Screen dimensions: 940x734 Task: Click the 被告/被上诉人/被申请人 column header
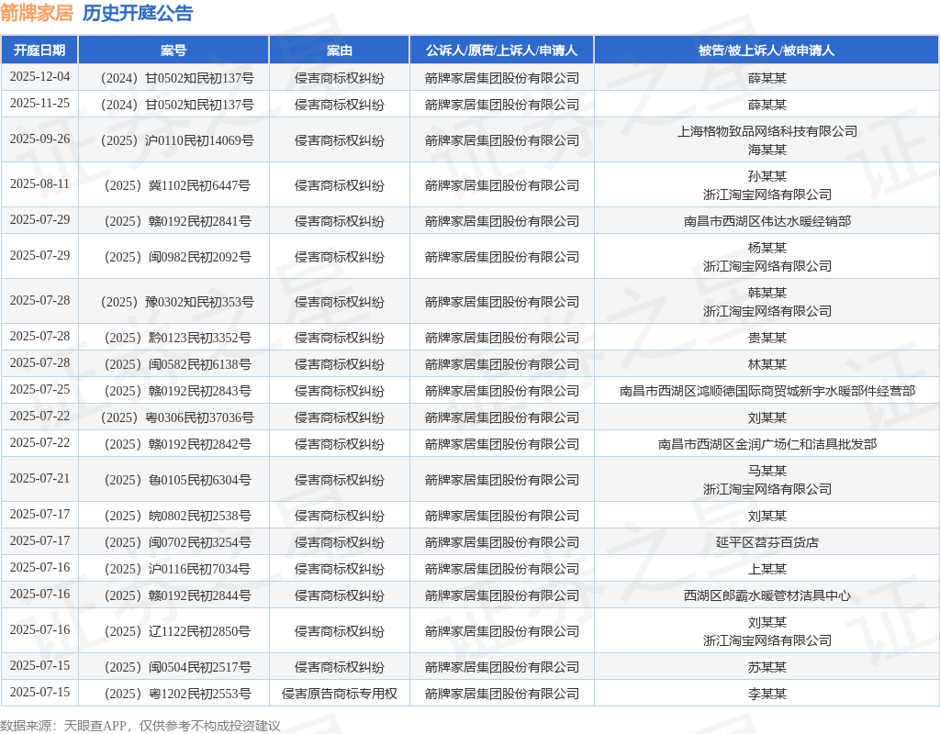767,50
